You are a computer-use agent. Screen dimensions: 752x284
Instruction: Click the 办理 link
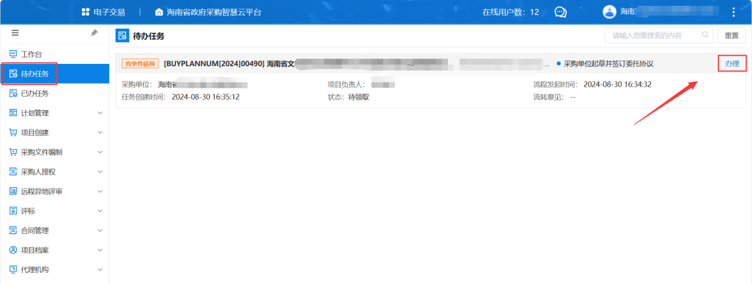pos(732,63)
